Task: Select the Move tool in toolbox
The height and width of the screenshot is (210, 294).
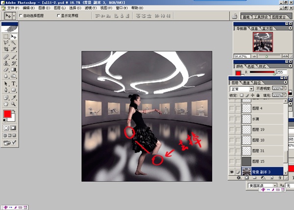Action: point(13,36)
